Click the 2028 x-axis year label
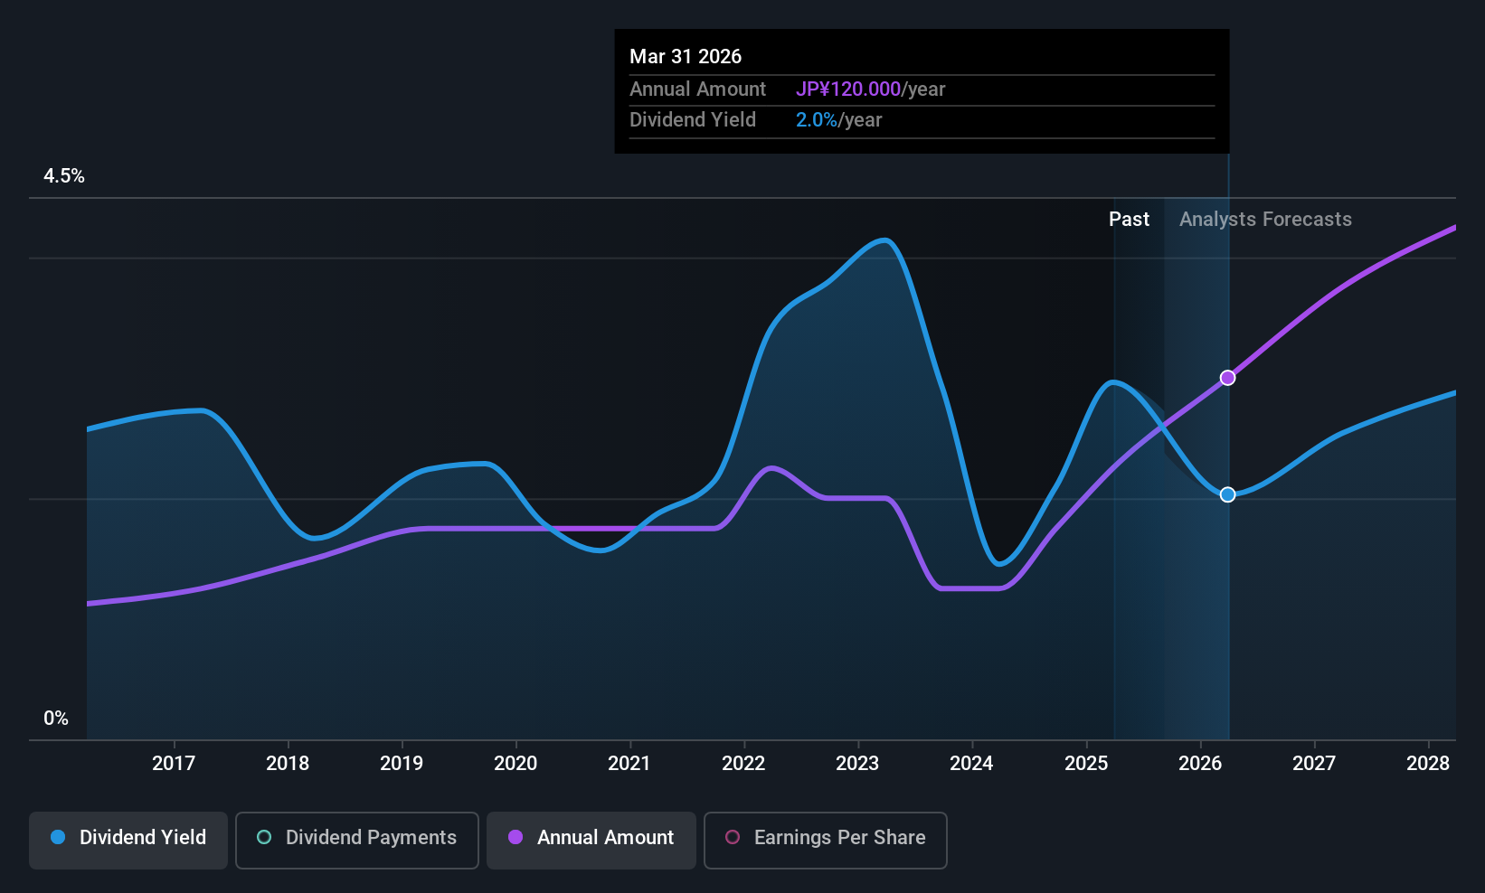Screen dimensions: 1485x893 (1428, 764)
